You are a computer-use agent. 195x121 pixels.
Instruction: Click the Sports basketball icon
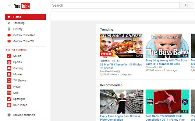pos(9,62)
